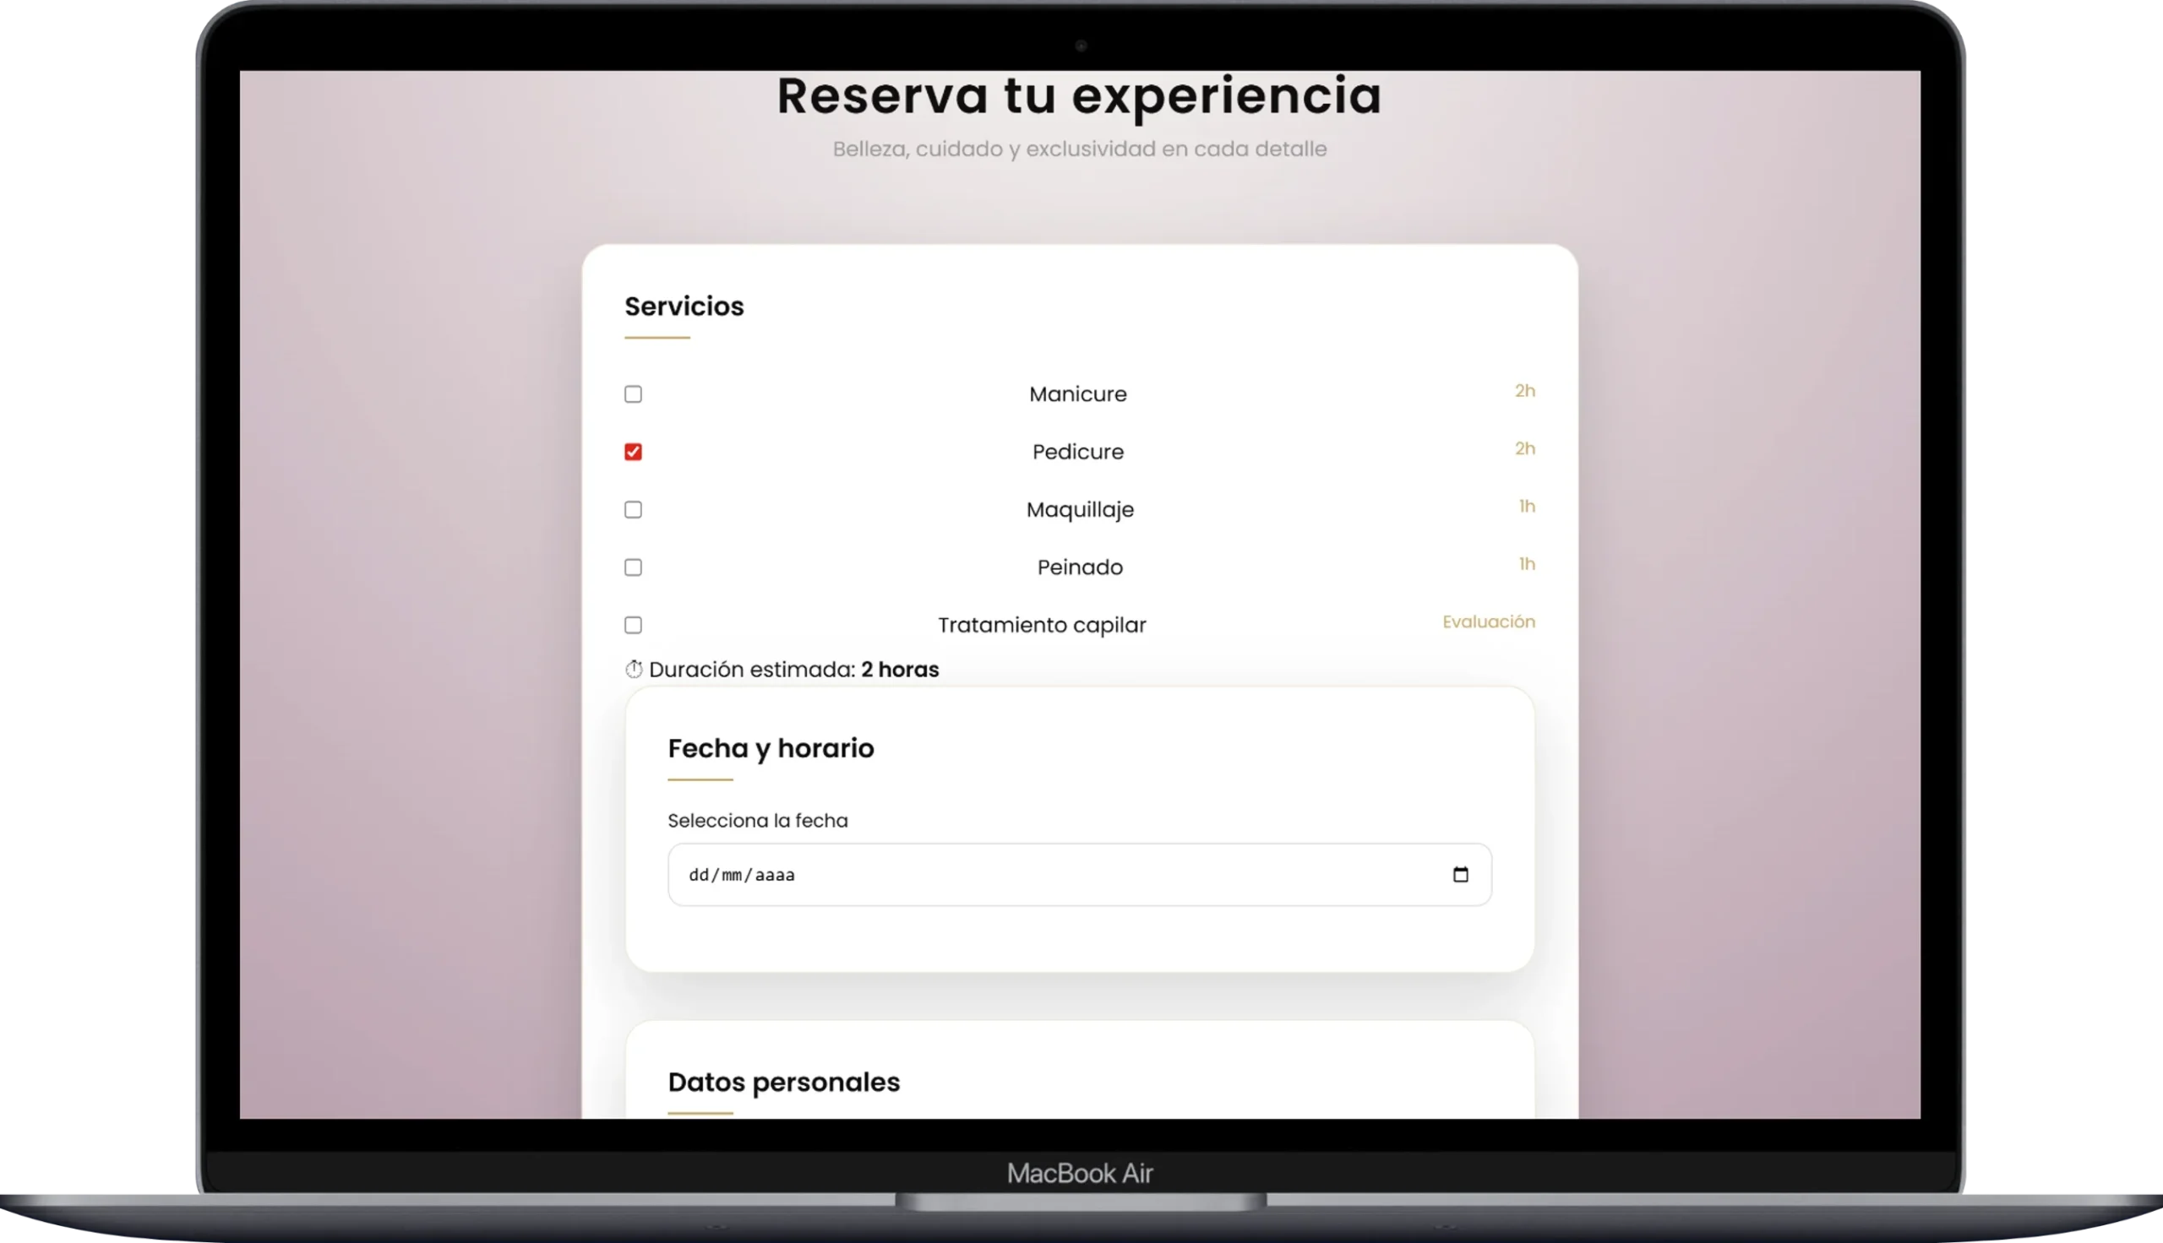Screen dimensions: 2163x1243
Task: Click the Manicure service label
Action: click(x=1078, y=394)
